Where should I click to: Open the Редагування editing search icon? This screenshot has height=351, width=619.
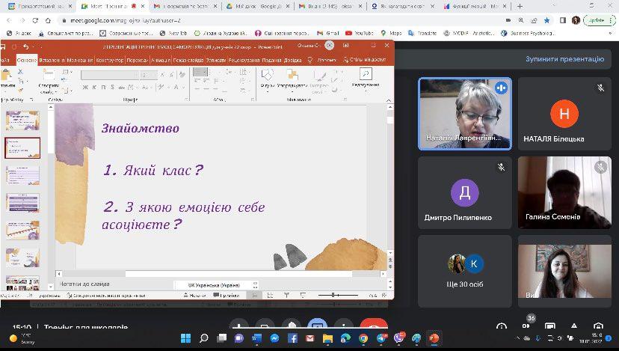[x=366, y=74]
